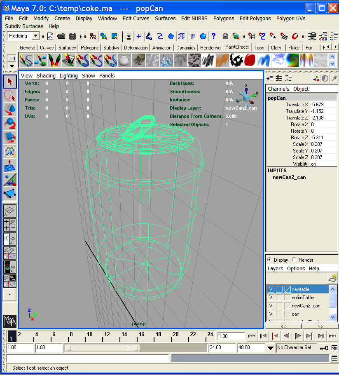Toggle the auto keyframe key icon
339x375 pixels.
click(324, 348)
